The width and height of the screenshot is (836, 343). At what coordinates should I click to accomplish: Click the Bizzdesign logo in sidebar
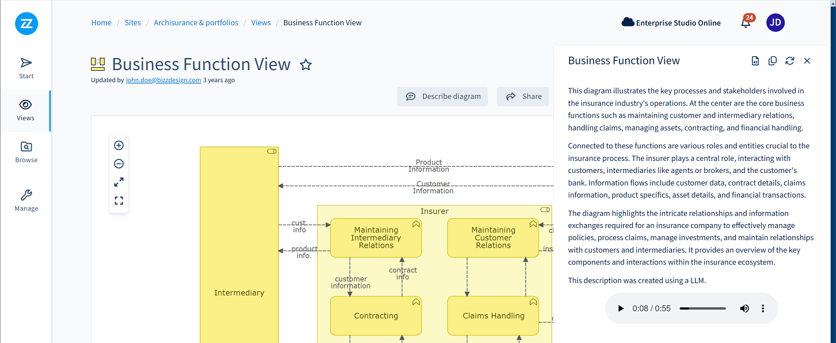(26, 24)
